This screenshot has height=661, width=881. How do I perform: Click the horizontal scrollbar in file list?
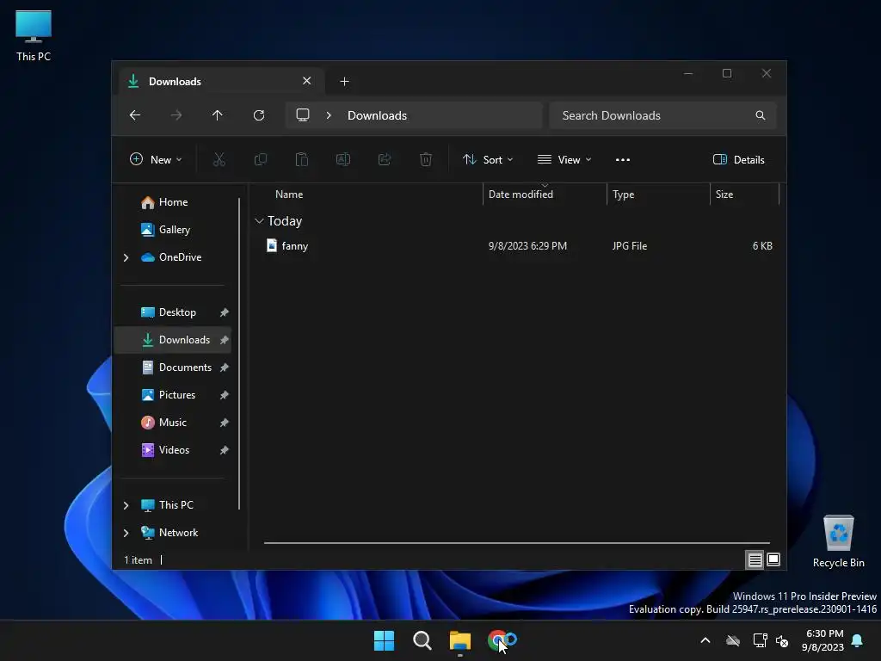517,543
